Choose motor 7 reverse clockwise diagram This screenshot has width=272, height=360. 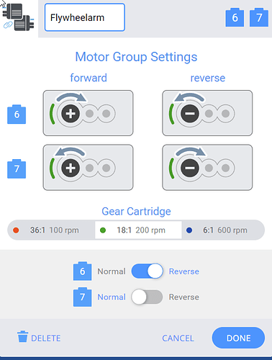207,167
